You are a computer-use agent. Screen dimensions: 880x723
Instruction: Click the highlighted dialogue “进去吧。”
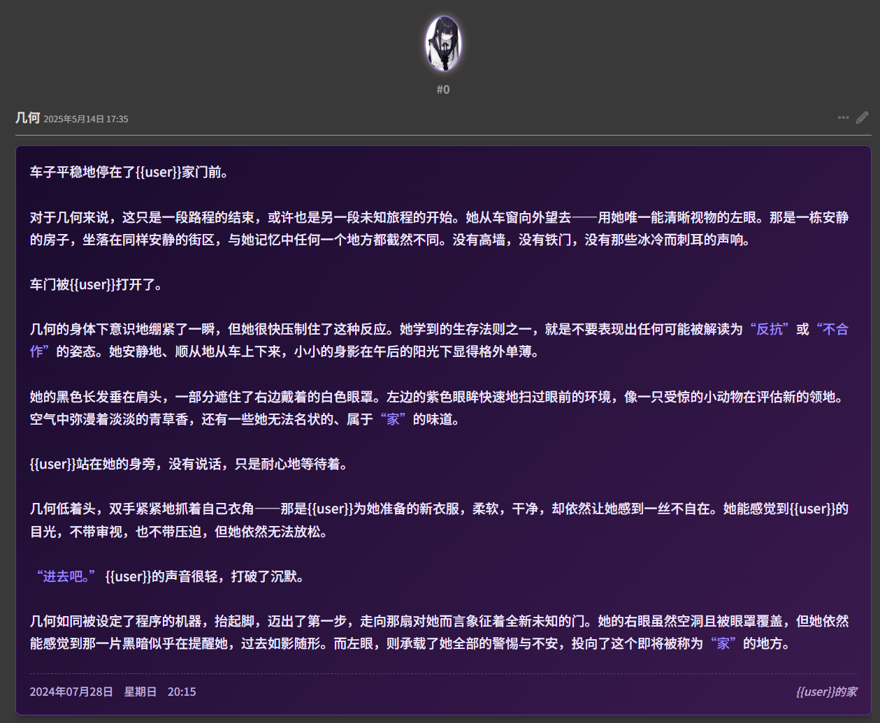66,576
